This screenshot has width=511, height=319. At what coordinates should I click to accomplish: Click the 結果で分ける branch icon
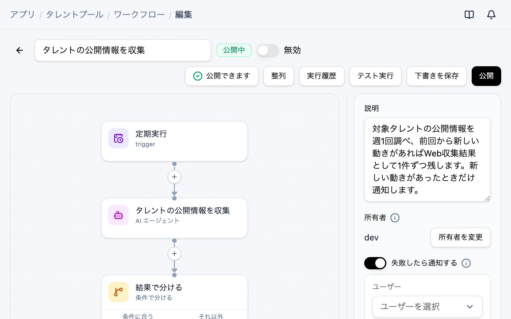click(119, 292)
